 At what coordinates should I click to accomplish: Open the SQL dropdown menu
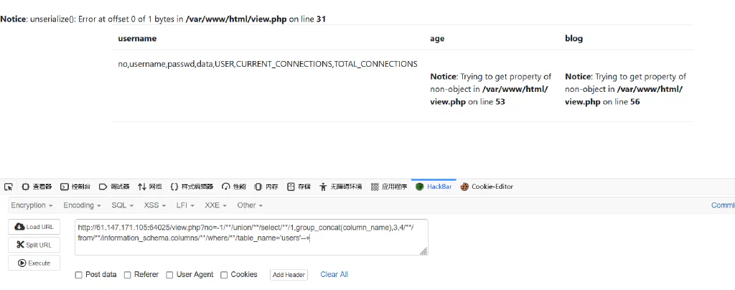122,205
